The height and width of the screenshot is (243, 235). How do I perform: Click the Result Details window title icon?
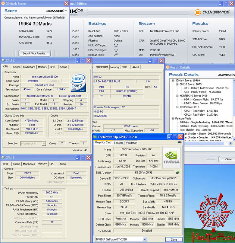tap(168, 67)
